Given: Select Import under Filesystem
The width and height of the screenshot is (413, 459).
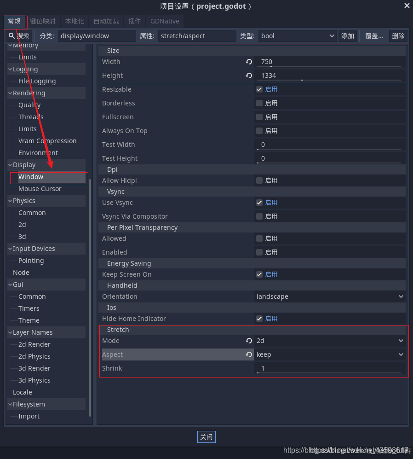Looking at the screenshot, I should 29,416.
